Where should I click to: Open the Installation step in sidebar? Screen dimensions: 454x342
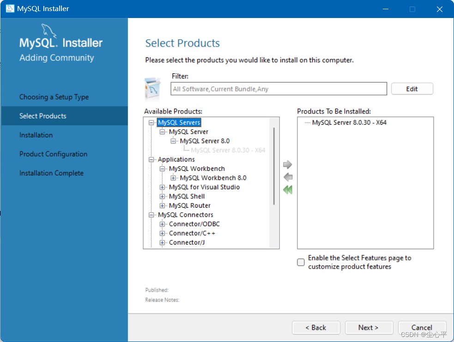click(36, 135)
